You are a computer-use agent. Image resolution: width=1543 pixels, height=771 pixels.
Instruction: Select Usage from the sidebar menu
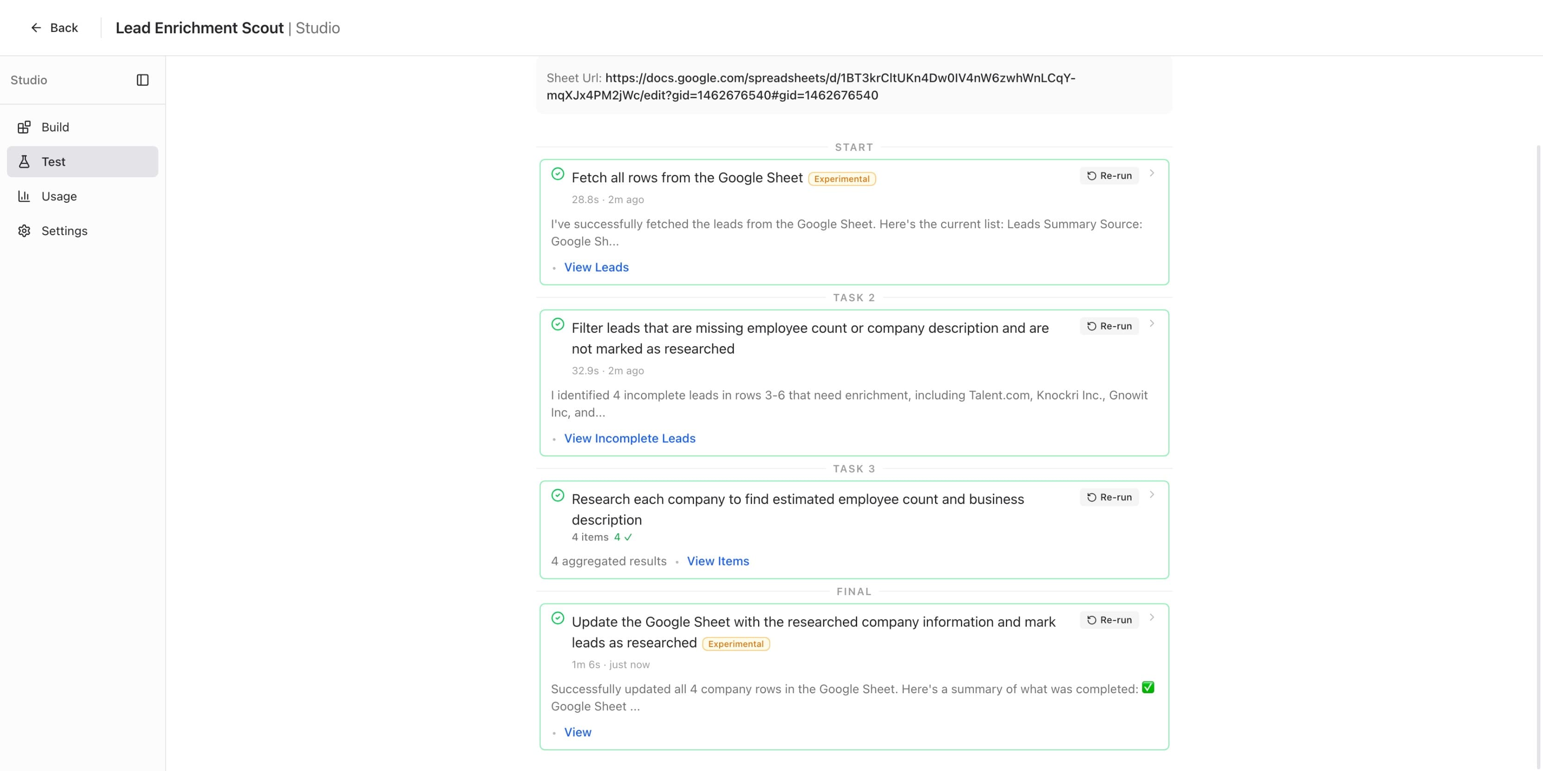59,196
